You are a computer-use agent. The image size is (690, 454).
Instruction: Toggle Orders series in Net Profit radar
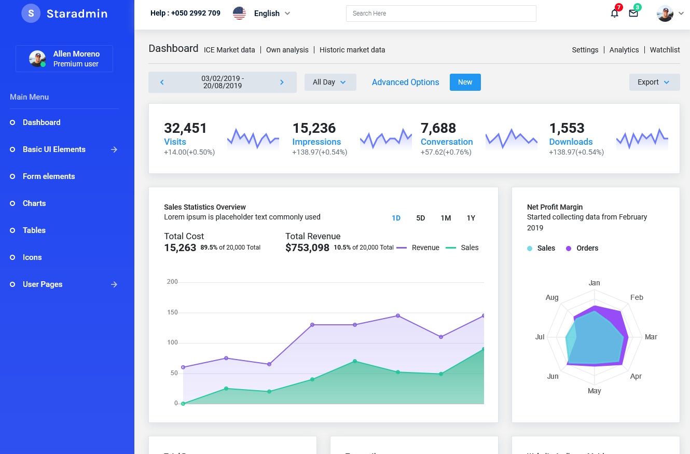tap(582, 248)
